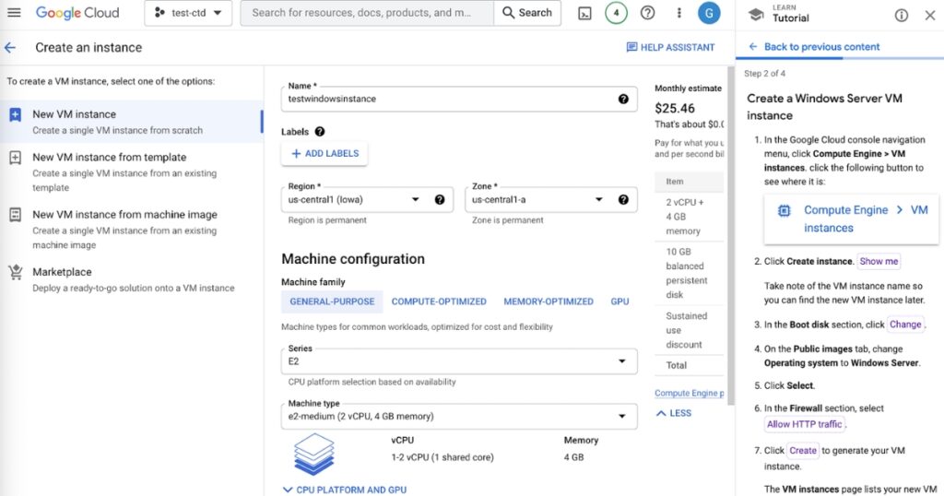Expand CPU Platform and GPU section

(344, 490)
